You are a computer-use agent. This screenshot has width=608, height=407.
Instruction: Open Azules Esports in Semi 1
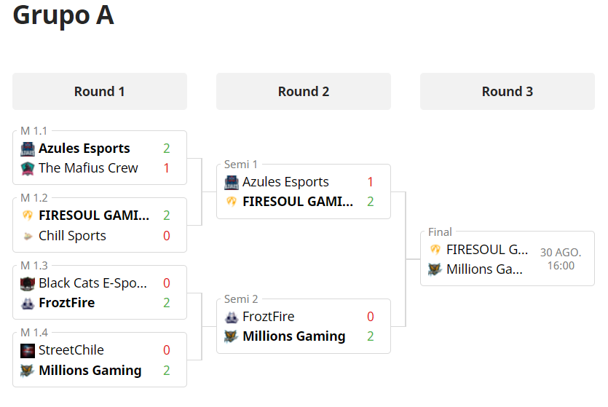tap(285, 182)
